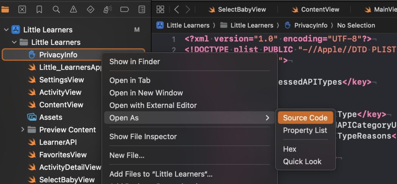Open the Find navigator magnifier icon

click(56, 10)
